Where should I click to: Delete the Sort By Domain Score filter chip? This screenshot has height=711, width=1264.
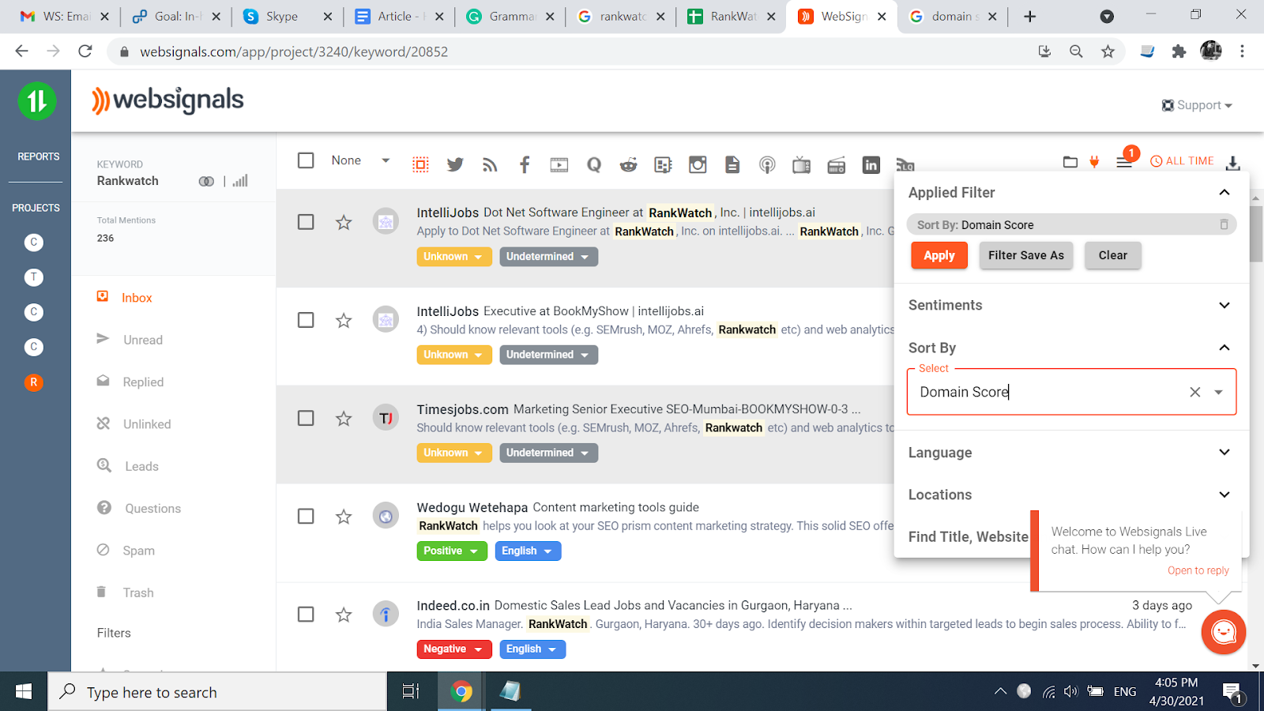point(1224,224)
